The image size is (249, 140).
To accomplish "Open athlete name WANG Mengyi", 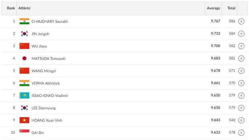I will tap(44, 71).
